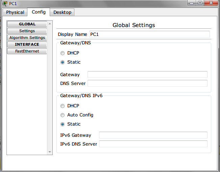The image size is (220, 172).
Task: Close the PC1 window
Action: coord(211,3)
